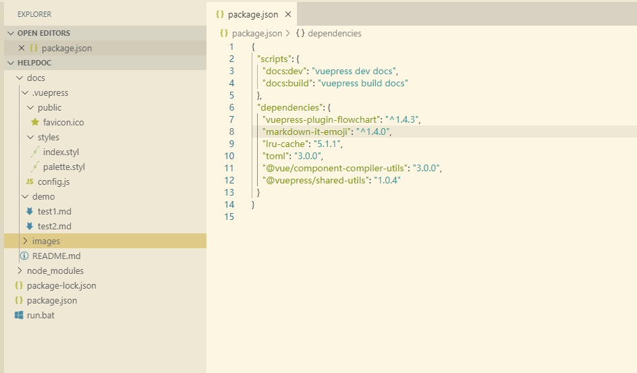Close the package.json editor tab

[288, 14]
